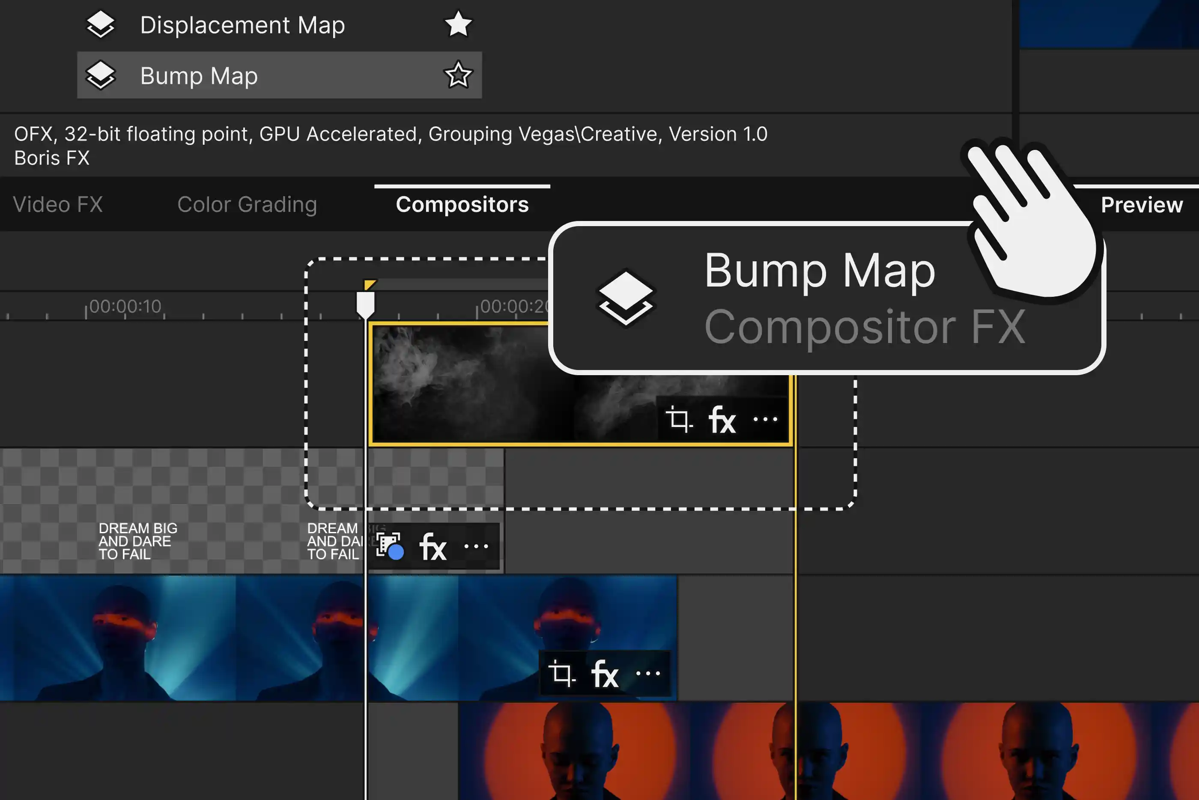
Task: Open more options on blue portrait clip
Action: [648, 674]
